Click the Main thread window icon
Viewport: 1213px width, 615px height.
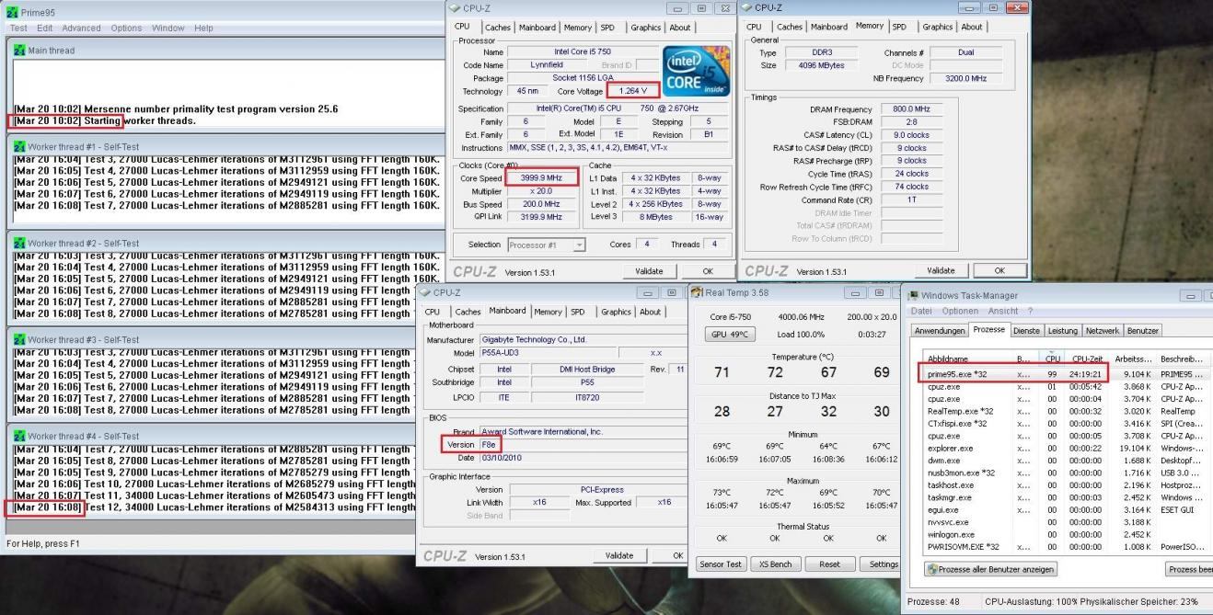19,51
